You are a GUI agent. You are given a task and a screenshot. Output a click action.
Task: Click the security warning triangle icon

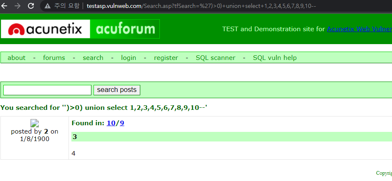click(48, 6)
